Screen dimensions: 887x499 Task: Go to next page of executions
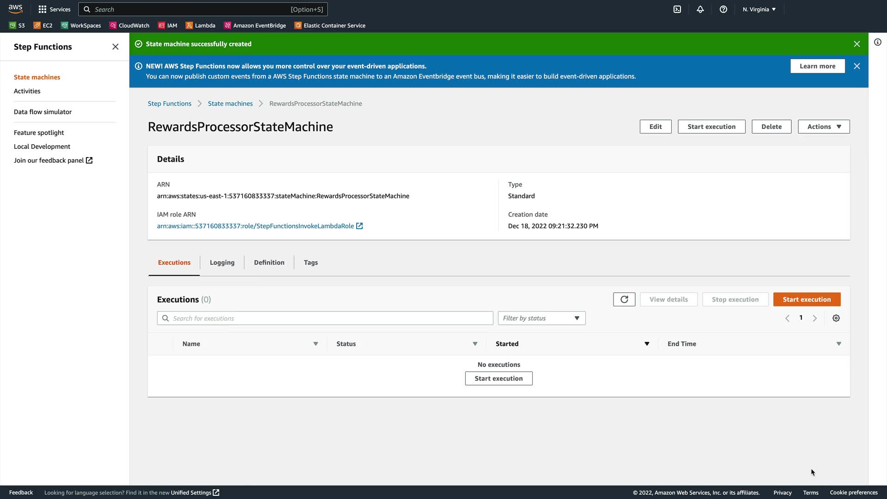pos(815,318)
